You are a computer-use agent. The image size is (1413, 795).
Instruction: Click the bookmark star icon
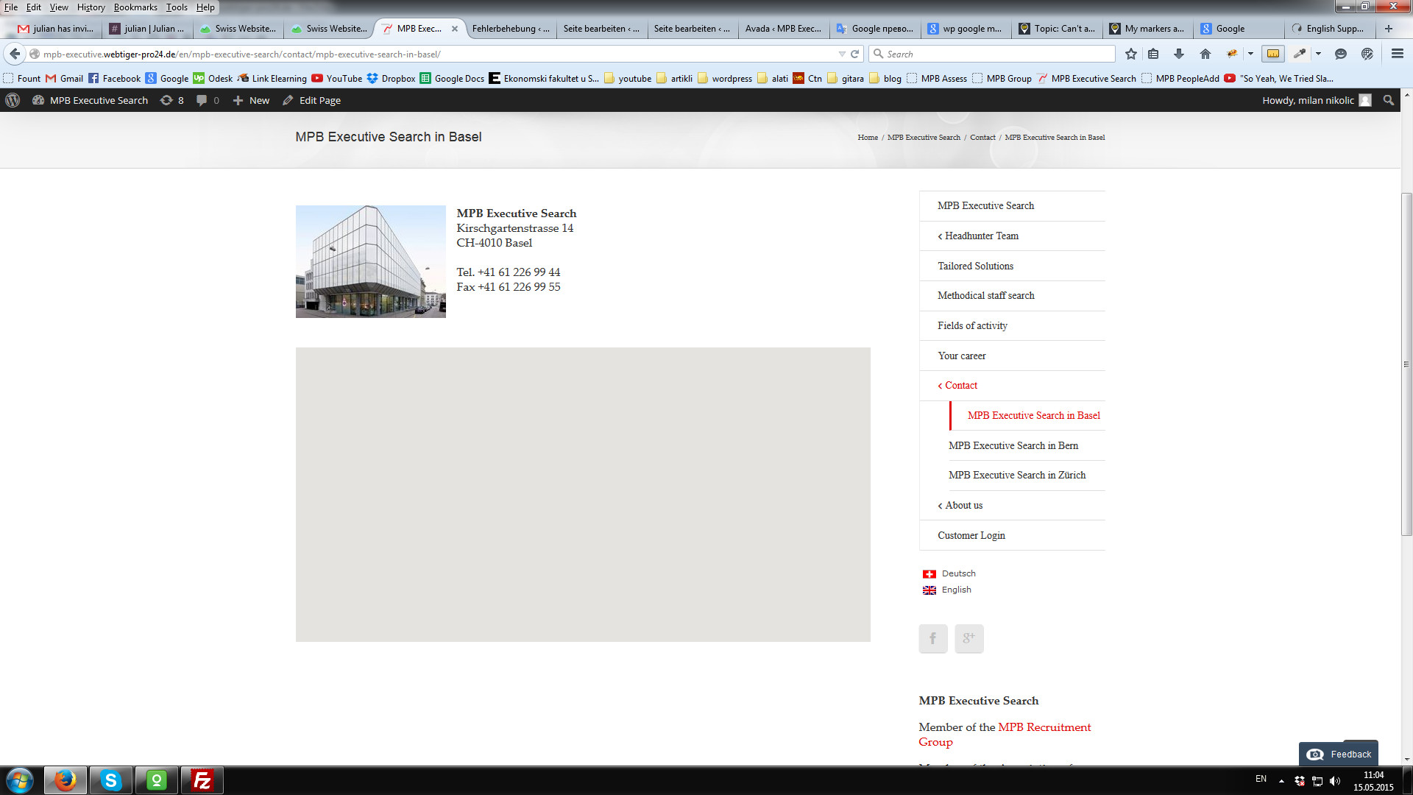pyautogui.click(x=1131, y=54)
